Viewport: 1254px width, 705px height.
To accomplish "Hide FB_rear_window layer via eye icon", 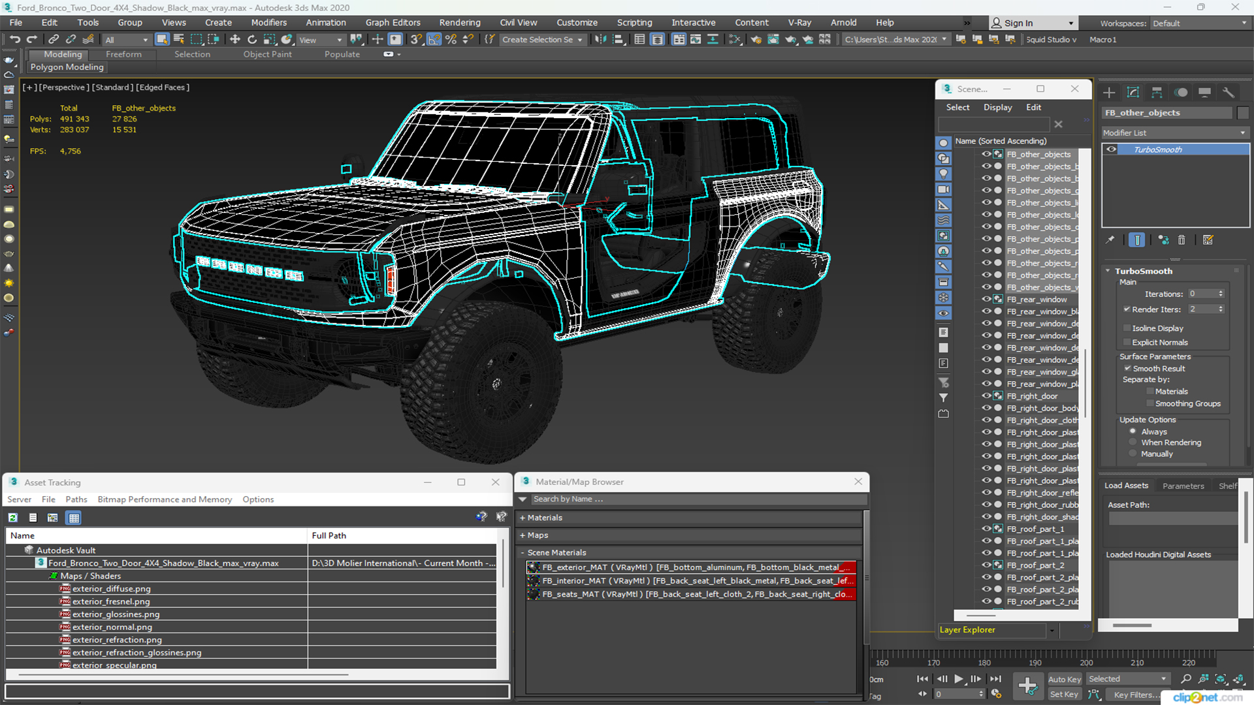I will pos(986,299).
